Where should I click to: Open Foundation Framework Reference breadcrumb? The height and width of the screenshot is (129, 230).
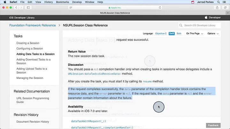(32, 25)
